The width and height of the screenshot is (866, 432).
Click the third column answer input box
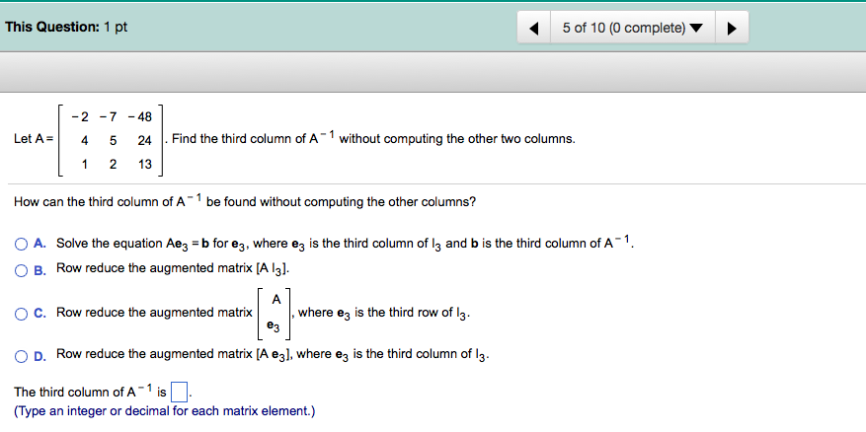point(179,393)
